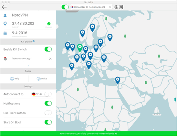Viewport: 177px width, 136px height.
Task: Click the Transmission.app icon
Action: (5, 59)
